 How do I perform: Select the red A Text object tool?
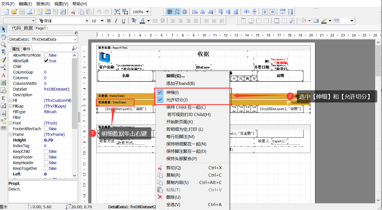pyautogui.click(x=4, y=75)
